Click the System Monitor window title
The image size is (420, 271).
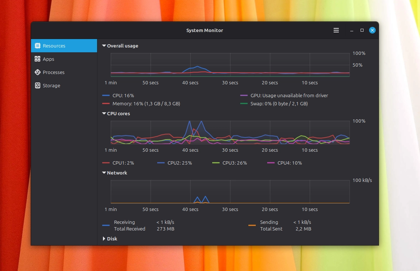pyautogui.click(x=204, y=30)
